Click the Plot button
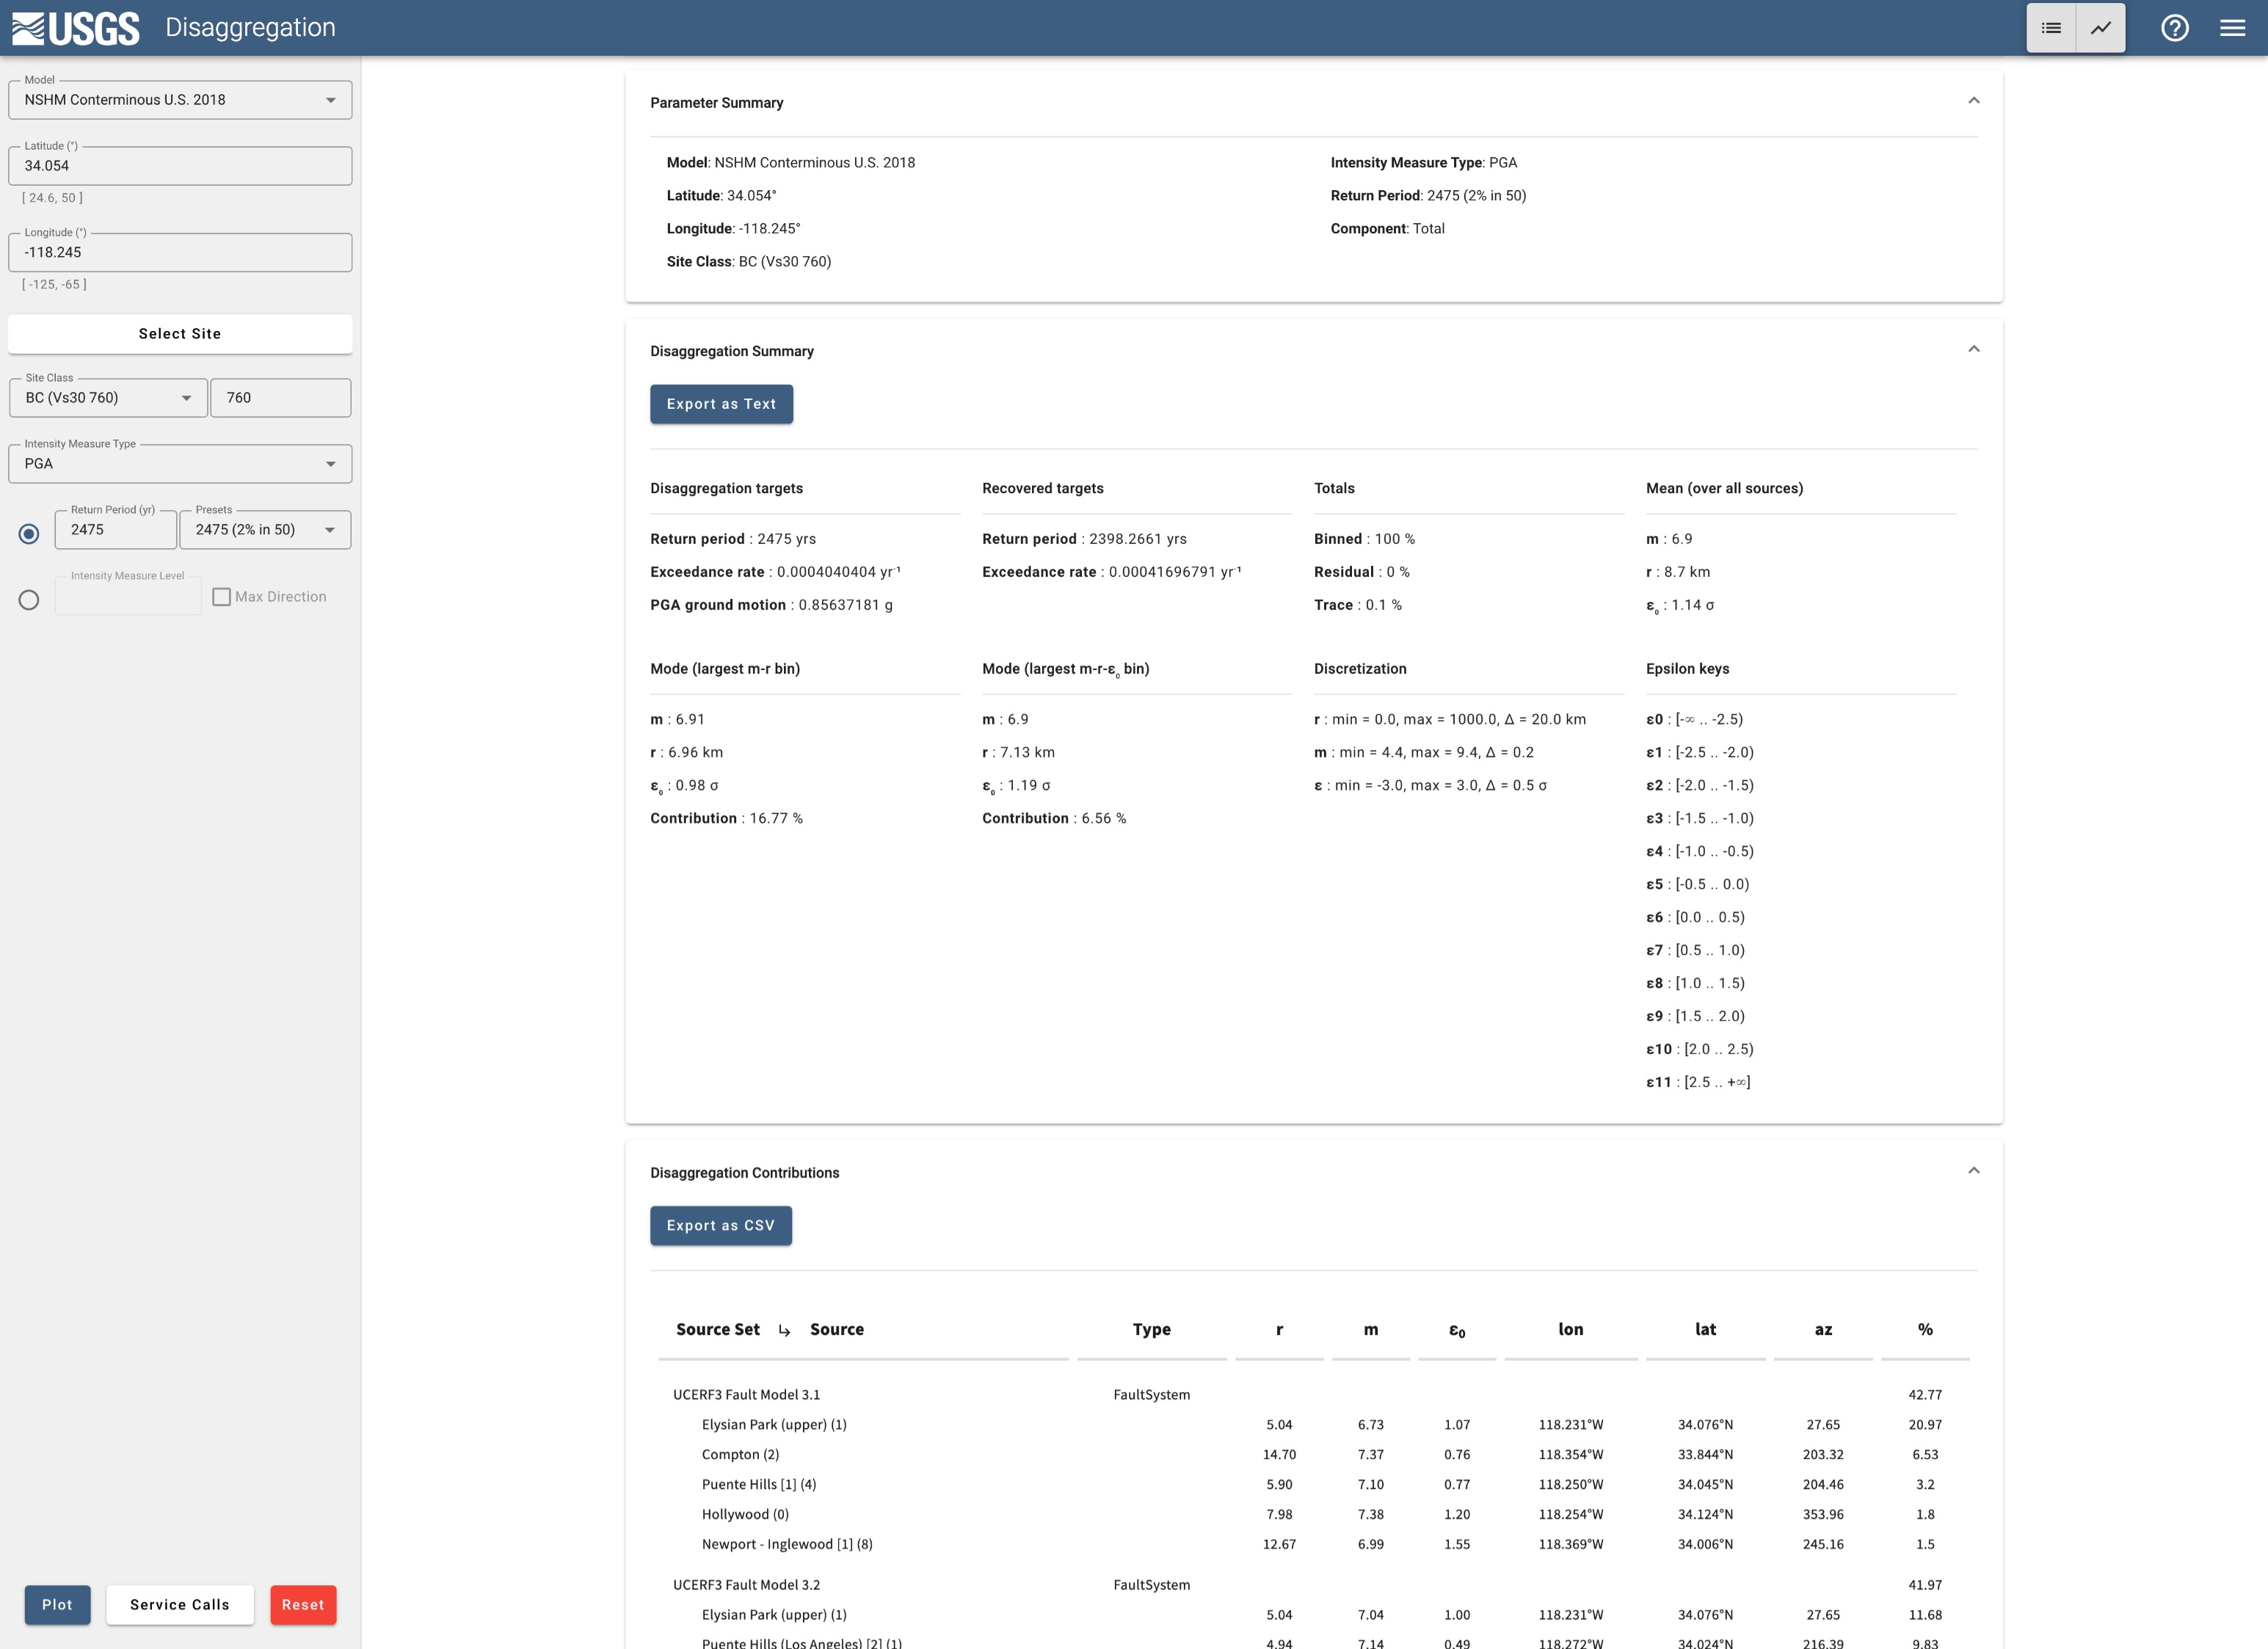This screenshot has width=2268, height=1649. (57, 1605)
